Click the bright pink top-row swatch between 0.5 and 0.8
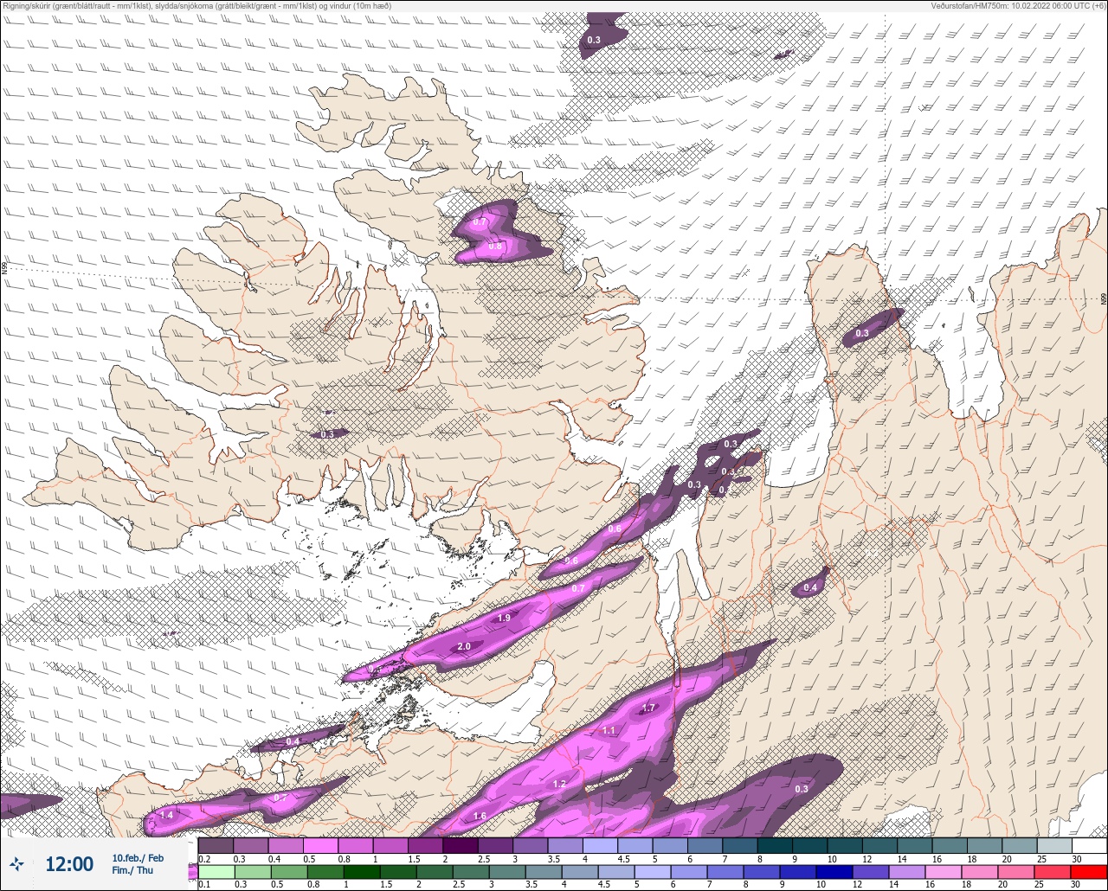This screenshot has height=891, width=1108. pyautogui.click(x=320, y=845)
